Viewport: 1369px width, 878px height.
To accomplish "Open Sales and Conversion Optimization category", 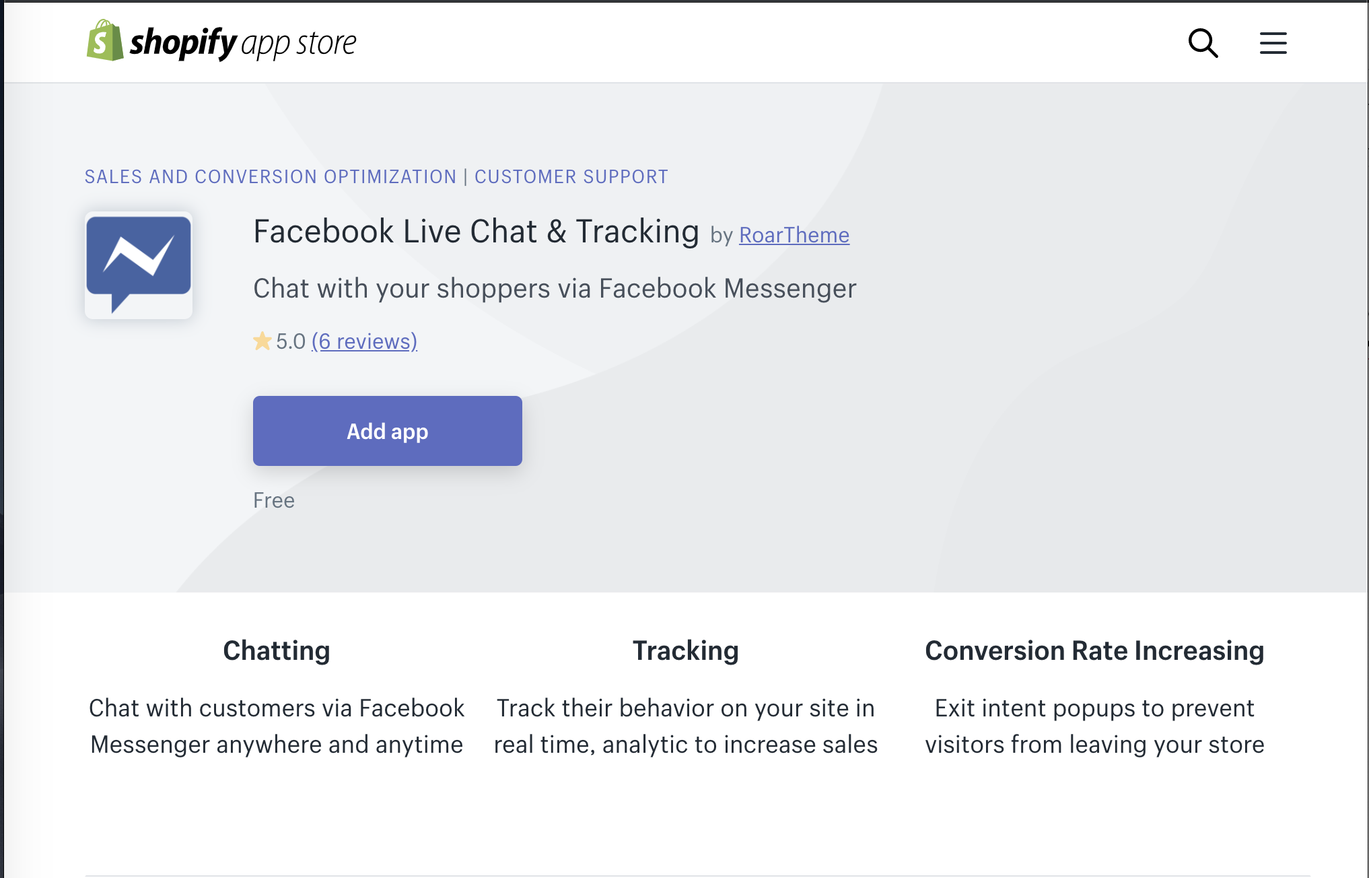I will 271,177.
